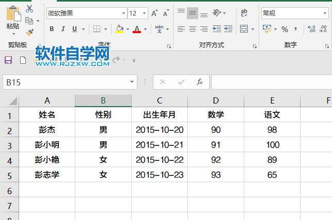The height and width of the screenshot is (220, 332).
Task: Align text left
Action: [x=181, y=29]
